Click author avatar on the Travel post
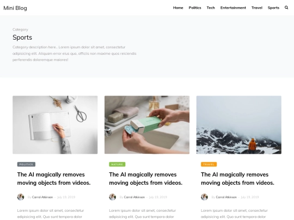Viewport: 294px width, 220px height. 204,197
